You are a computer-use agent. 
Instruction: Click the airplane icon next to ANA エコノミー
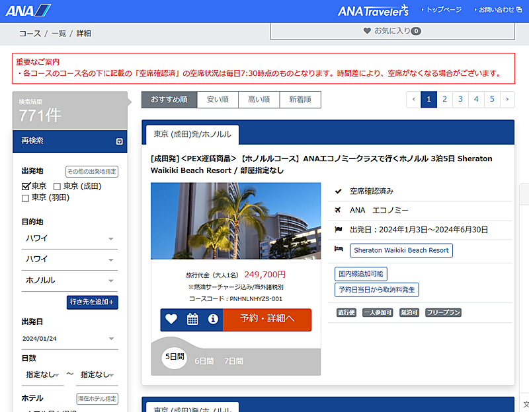tap(338, 210)
